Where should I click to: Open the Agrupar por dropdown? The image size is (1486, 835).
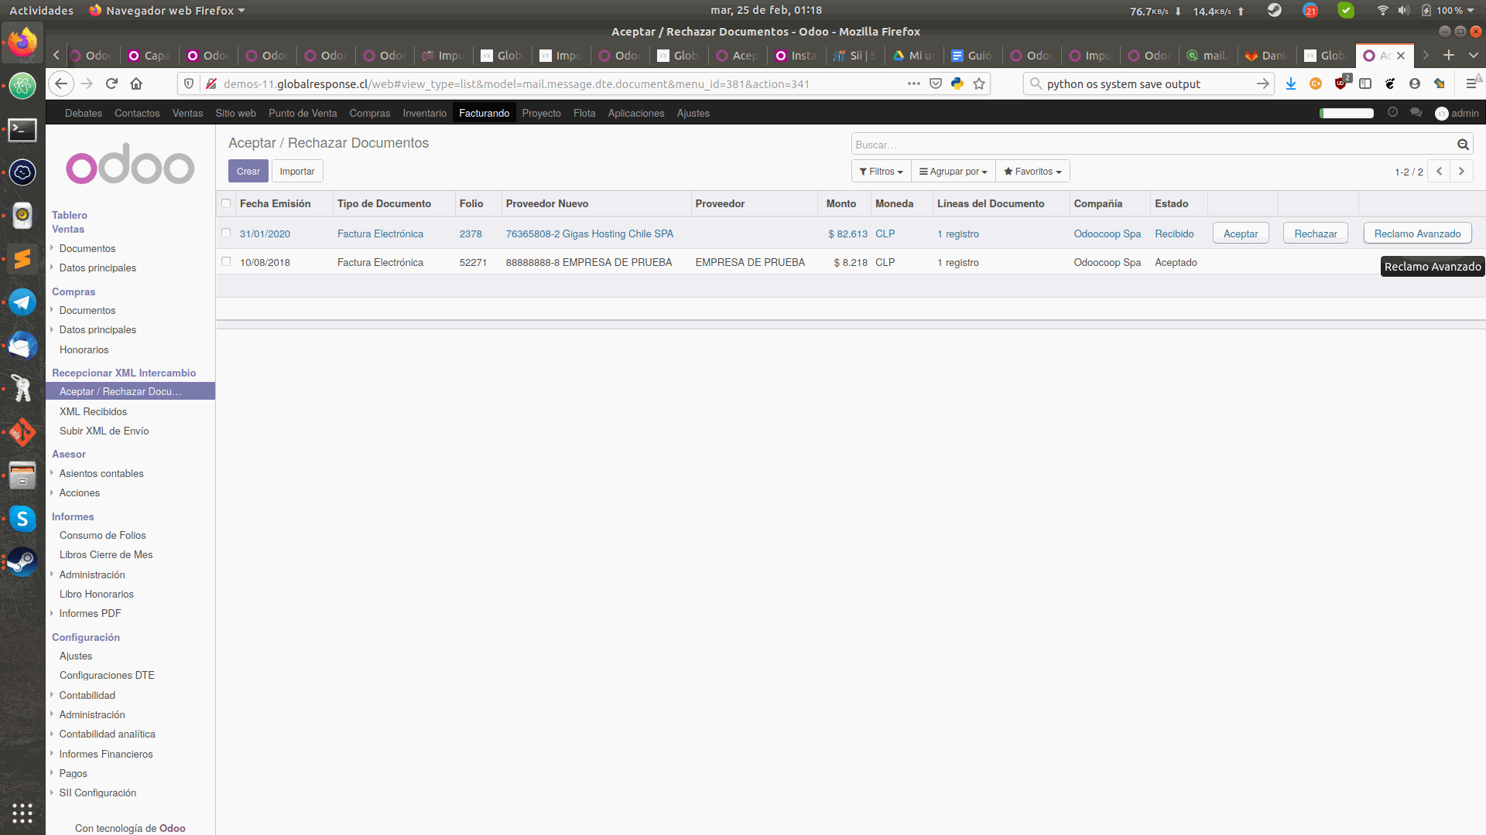pyautogui.click(x=952, y=172)
